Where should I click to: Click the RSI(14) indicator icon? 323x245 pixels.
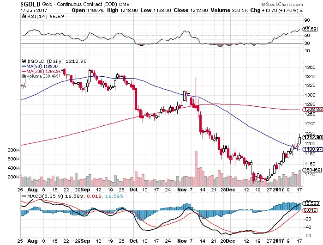click(24, 16)
